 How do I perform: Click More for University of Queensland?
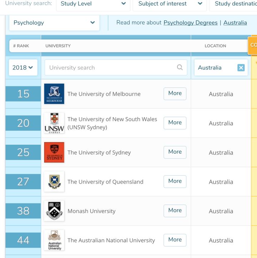[175, 181]
